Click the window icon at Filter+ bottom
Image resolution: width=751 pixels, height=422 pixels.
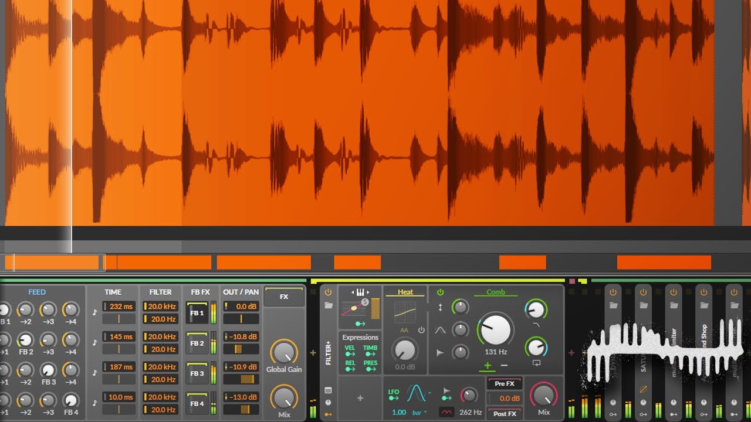coord(328,390)
